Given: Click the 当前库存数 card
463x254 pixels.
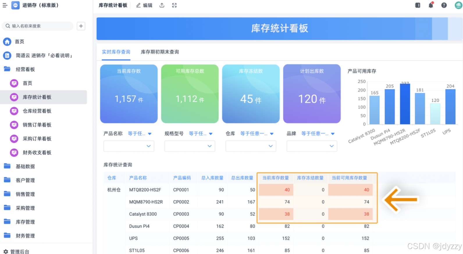Looking at the screenshot, I should pyautogui.click(x=129, y=94).
